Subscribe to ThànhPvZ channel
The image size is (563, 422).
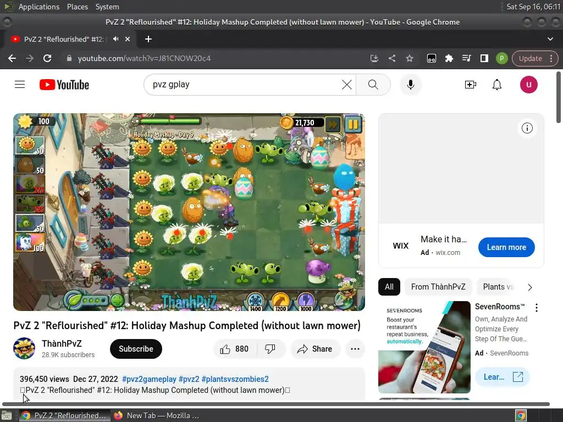pos(136,349)
